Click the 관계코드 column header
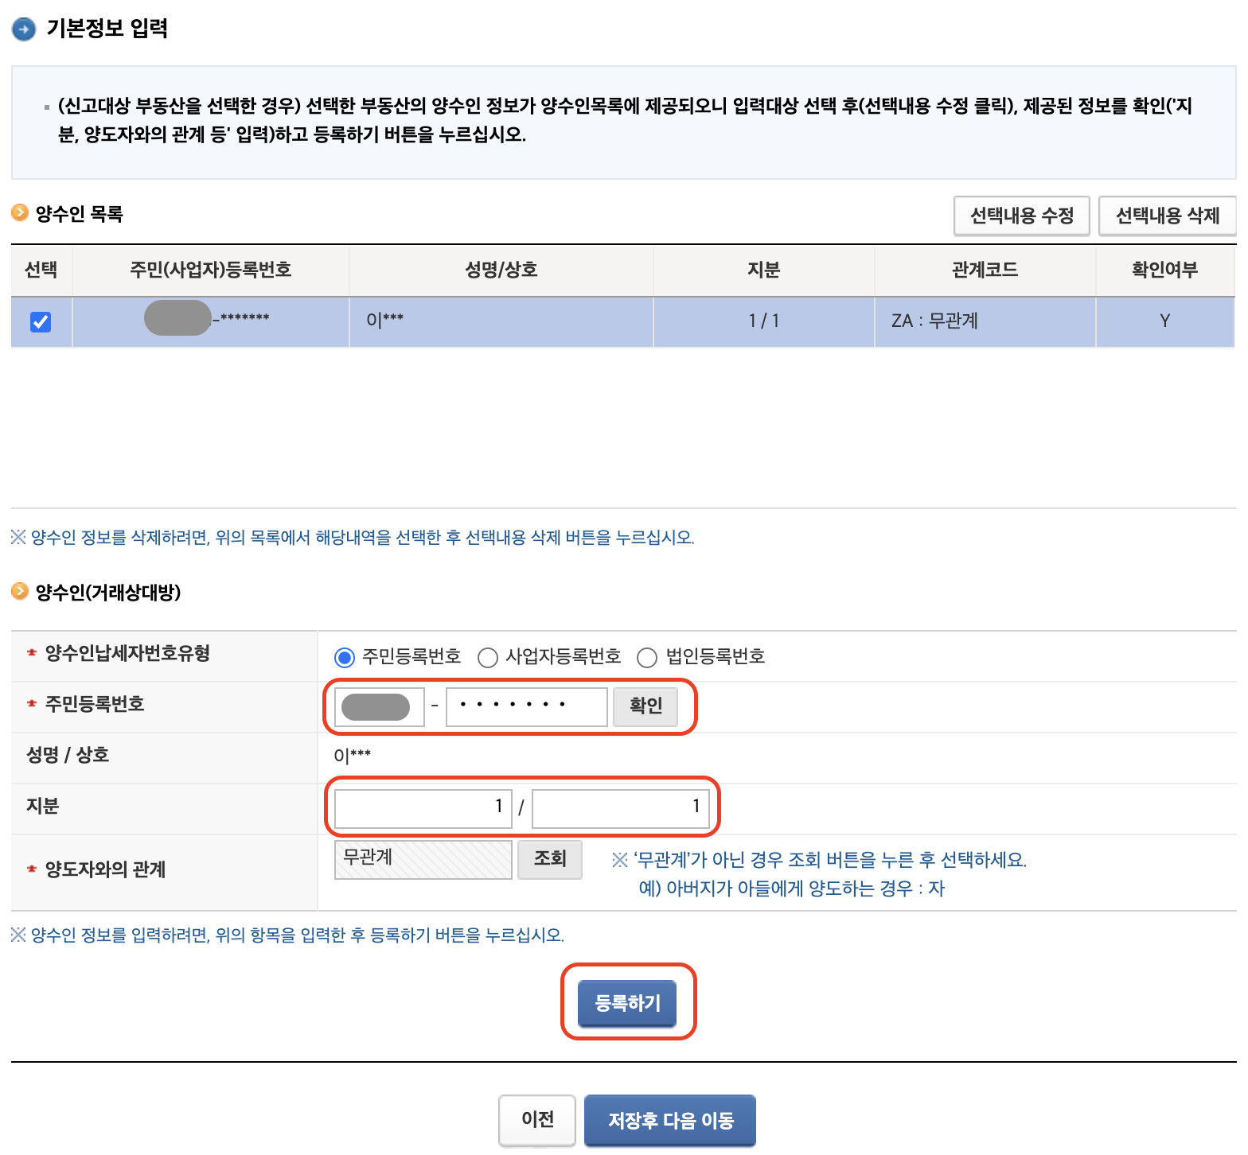The height and width of the screenshot is (1155, 1248). tap(985, 270)
